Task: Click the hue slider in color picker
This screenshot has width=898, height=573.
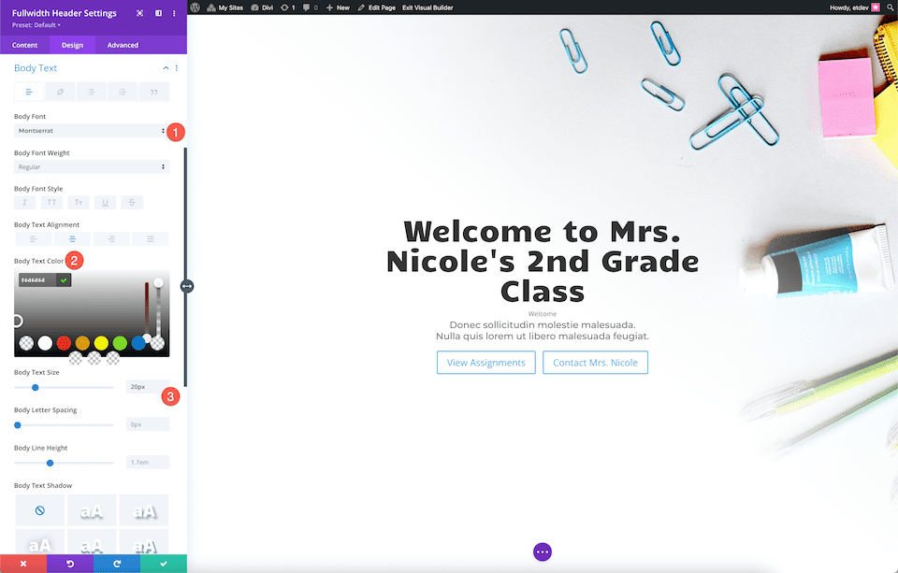Action: pos(147,311)
